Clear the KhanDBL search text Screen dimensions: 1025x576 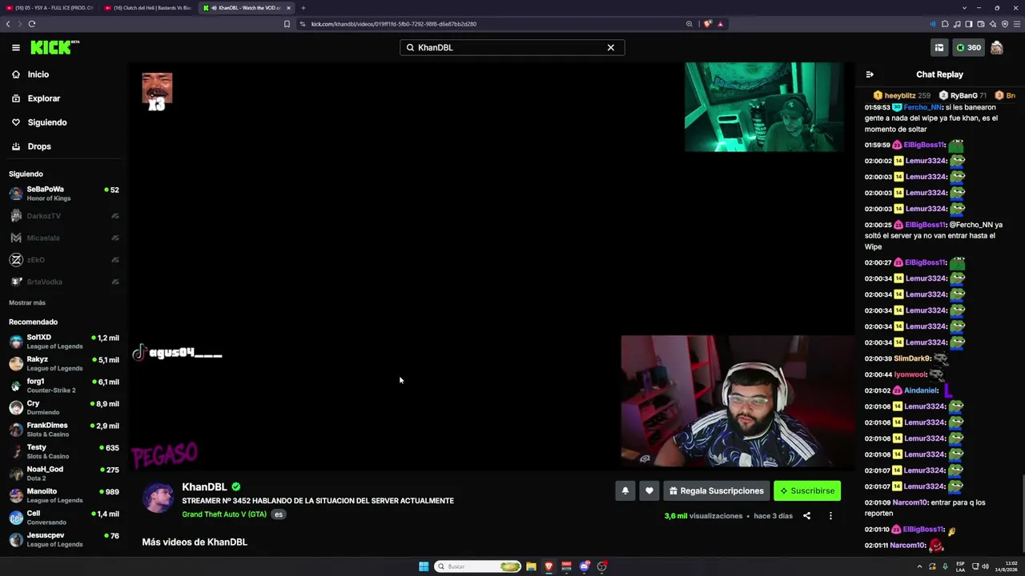point(610,47)
